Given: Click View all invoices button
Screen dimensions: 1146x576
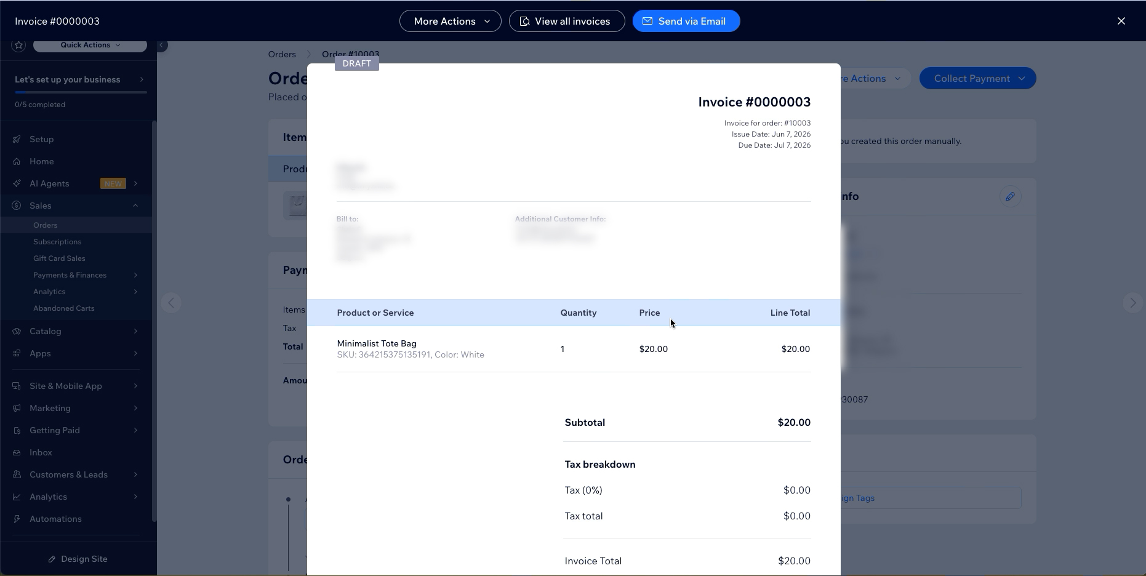Looking at the screenshot, I should pos(566,21).
